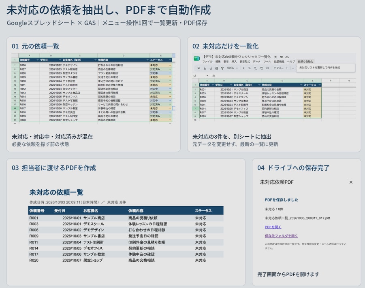Increase the decimal places

(x=261, y=68)
